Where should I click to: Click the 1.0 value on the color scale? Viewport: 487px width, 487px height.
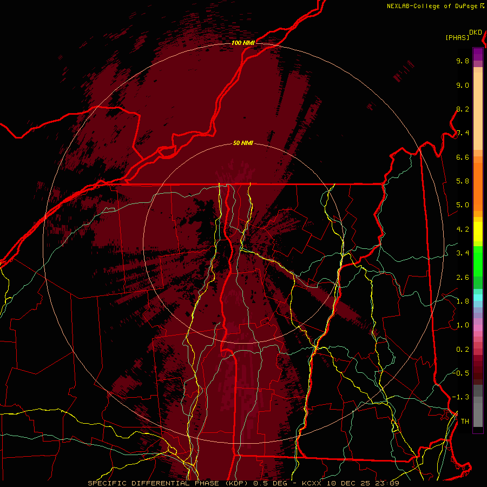coord(463,325)
